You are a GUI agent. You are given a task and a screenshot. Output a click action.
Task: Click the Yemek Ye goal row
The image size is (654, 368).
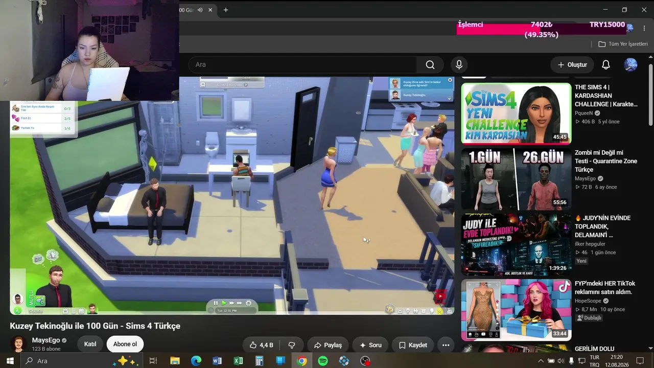click(x=42, y=128)
